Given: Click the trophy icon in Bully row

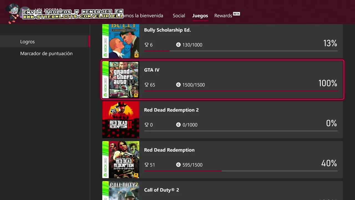Looking at the screenshot, I should 147,44.
